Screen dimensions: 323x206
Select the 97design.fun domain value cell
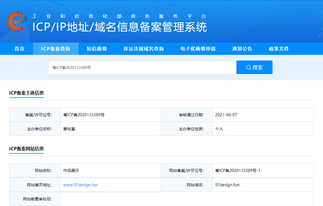pyautogui.click(x=263, y=185)
